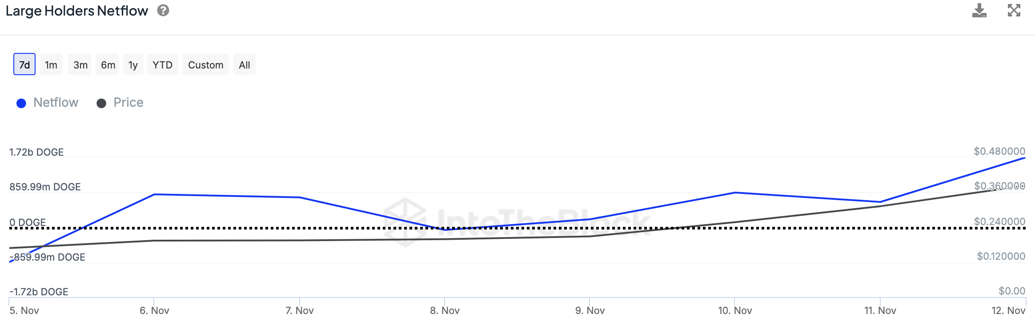This screenshot has width=1035, height=322.
Task: Switch to the 1m time range
Action: point(51,65)
